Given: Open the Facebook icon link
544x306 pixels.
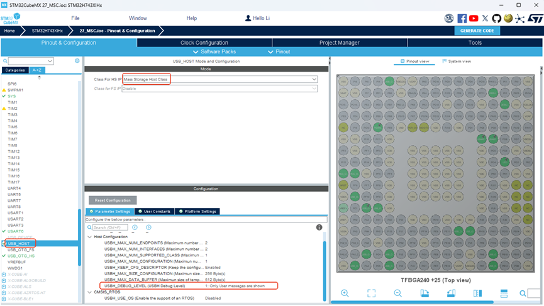Looking at the screenshot, I should (462, 18).
